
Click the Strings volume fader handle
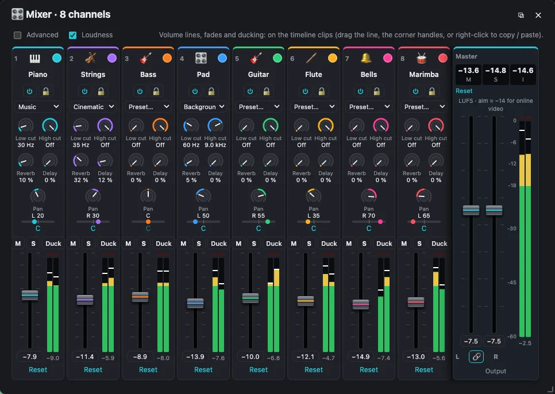coord(85,300)
